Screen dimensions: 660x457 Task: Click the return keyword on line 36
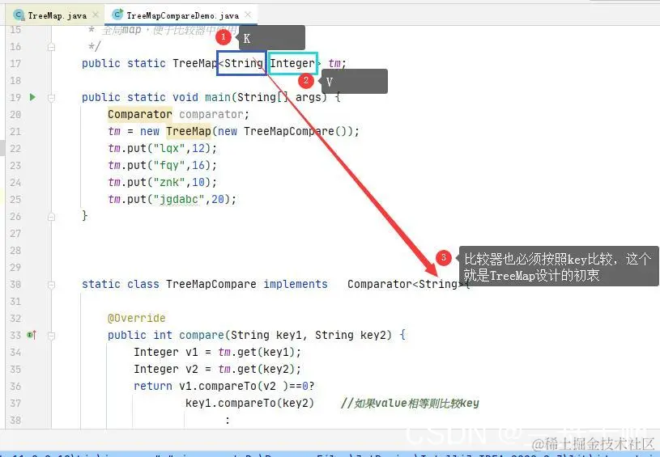coord(153,387)
